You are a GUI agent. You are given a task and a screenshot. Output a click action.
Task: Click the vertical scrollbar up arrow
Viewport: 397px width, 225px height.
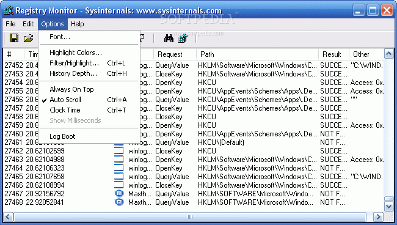(388, 53)
